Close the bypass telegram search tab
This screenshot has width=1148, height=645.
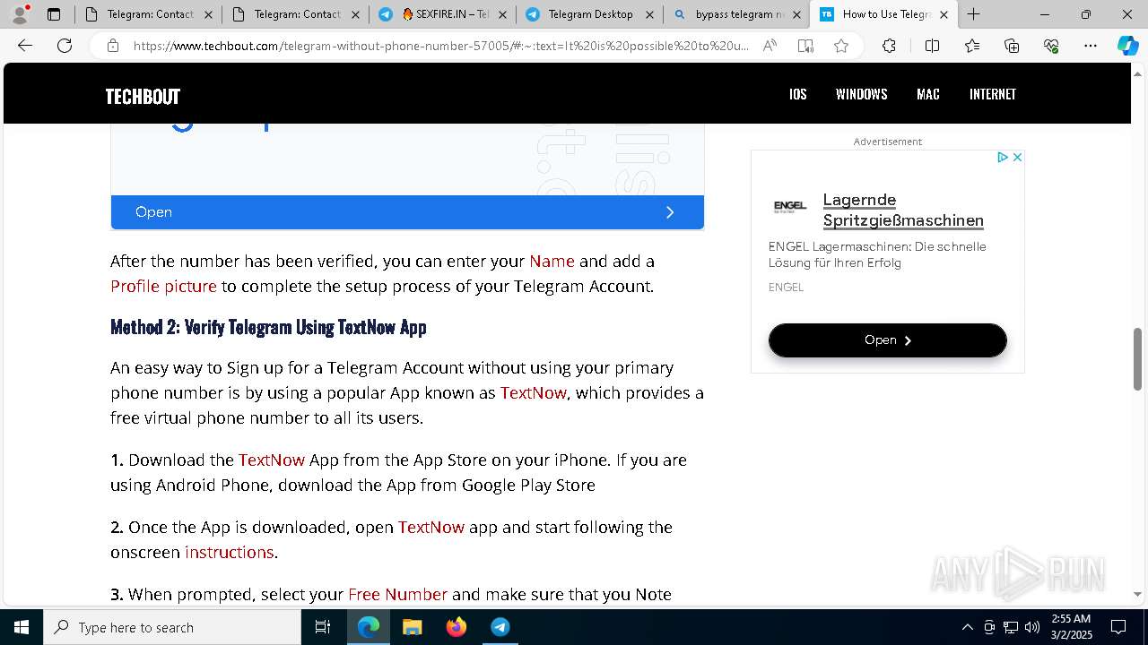[796, 14]
